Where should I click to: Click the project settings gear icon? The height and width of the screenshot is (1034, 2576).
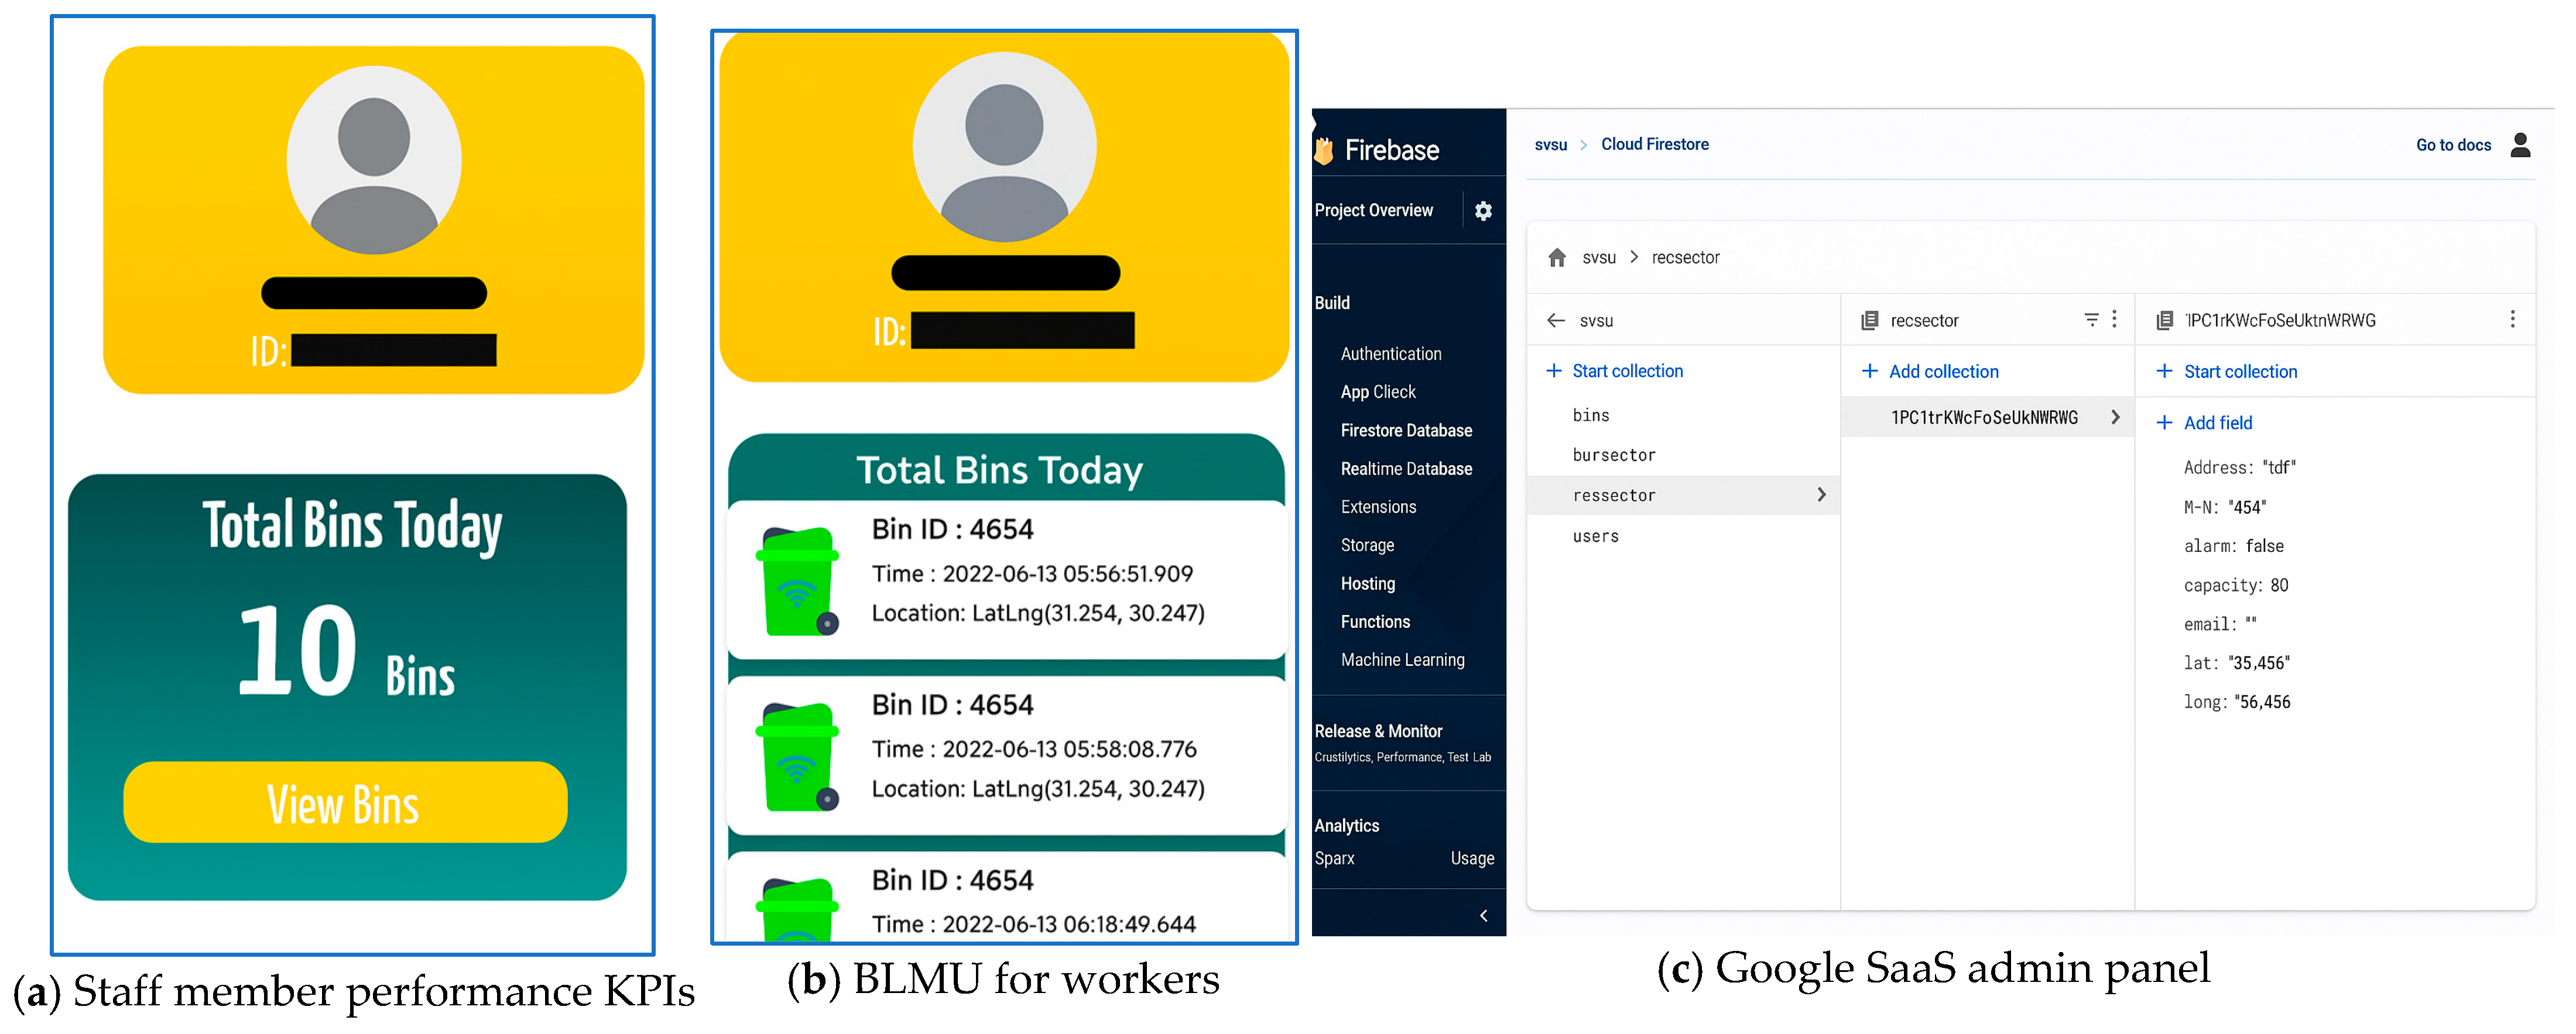tap(1483, 211)
